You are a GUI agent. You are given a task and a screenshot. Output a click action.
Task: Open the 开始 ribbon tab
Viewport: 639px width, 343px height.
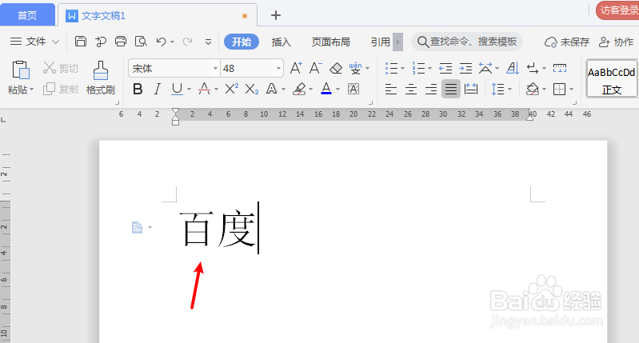click(242, 42)
